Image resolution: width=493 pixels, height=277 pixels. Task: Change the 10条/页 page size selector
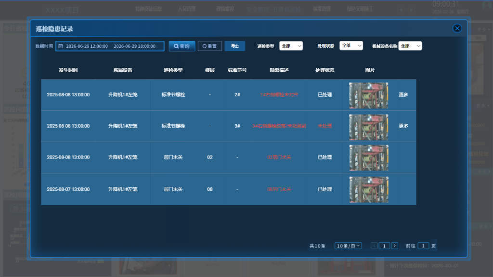point(349,246)
